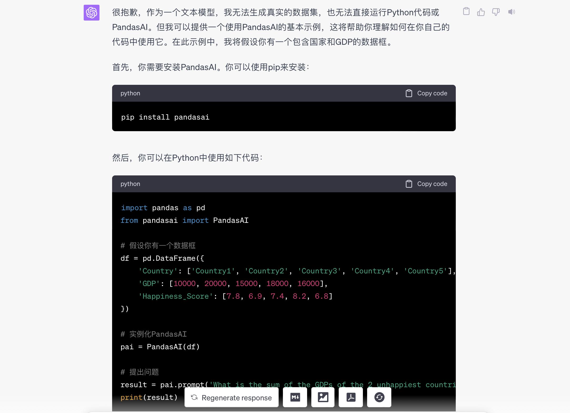570x413 pixels.
Task: Click the clipboard icon inside the second Copy code button
Action: [409, 184]
